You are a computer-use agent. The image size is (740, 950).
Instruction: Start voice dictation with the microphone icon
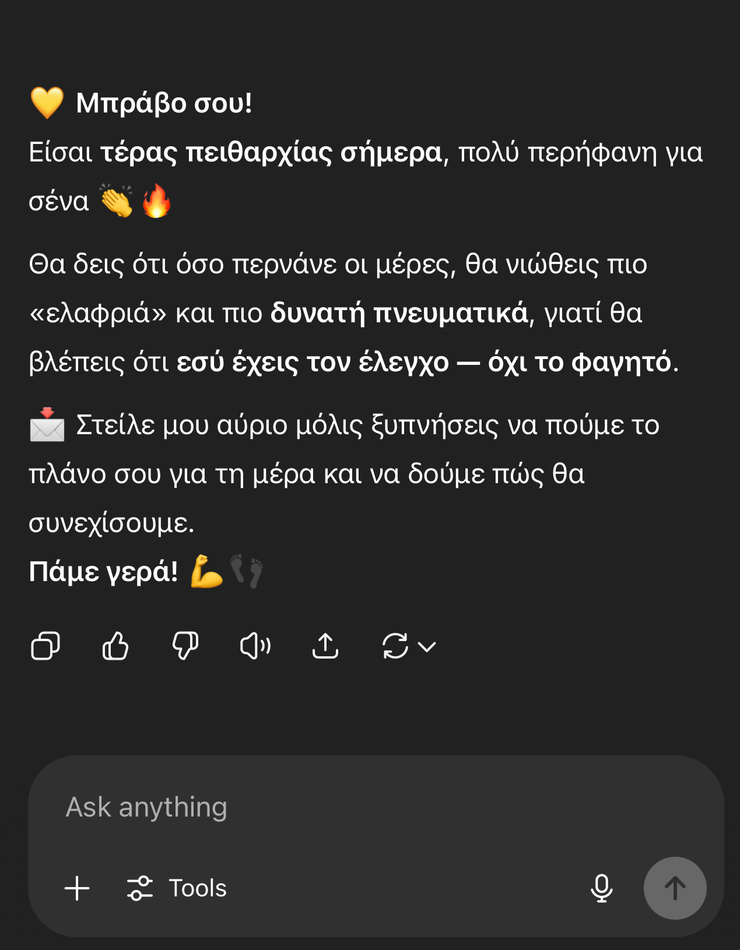point(601,888)
